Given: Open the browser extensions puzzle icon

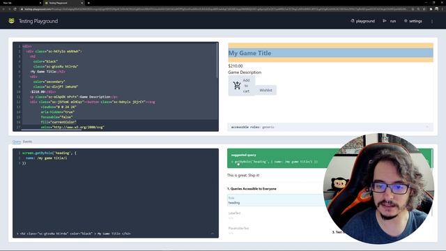Looking at the screenshot, I should tap(431, 9).
